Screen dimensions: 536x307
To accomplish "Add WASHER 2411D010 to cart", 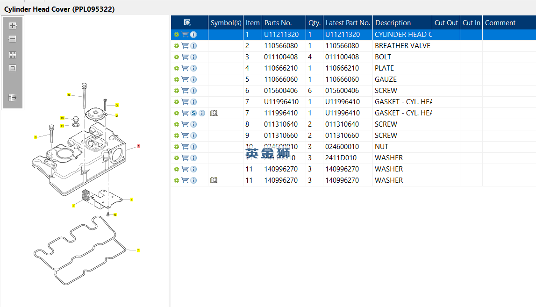I will 185,158.
